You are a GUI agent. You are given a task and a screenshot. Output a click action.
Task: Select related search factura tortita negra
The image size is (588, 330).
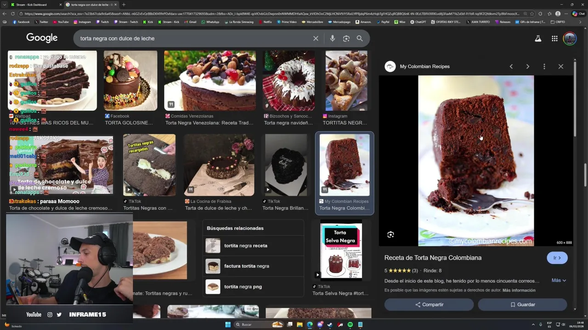tap(253, 266)
